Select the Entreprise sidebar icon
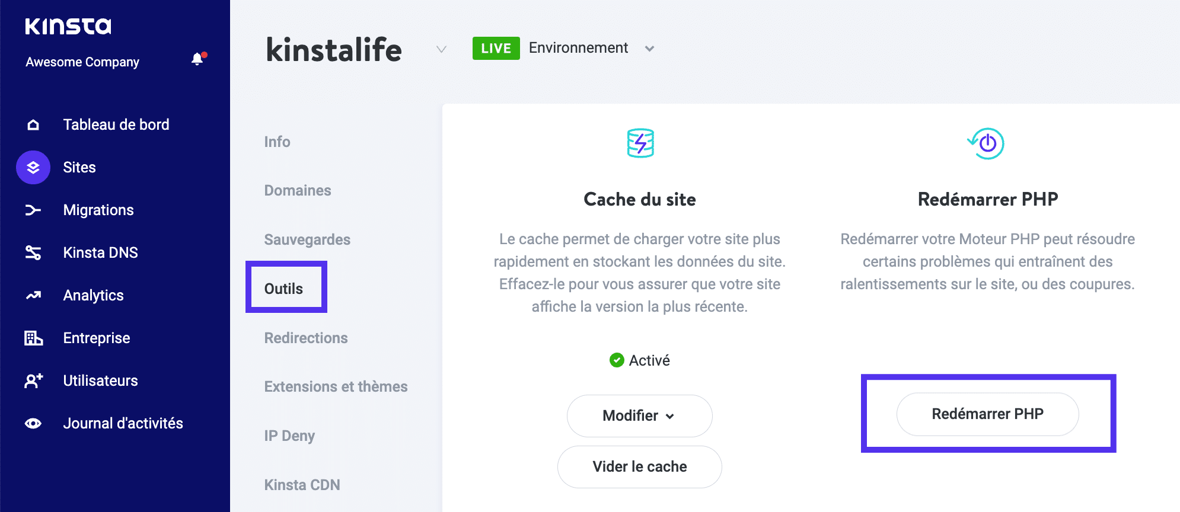 33,338
